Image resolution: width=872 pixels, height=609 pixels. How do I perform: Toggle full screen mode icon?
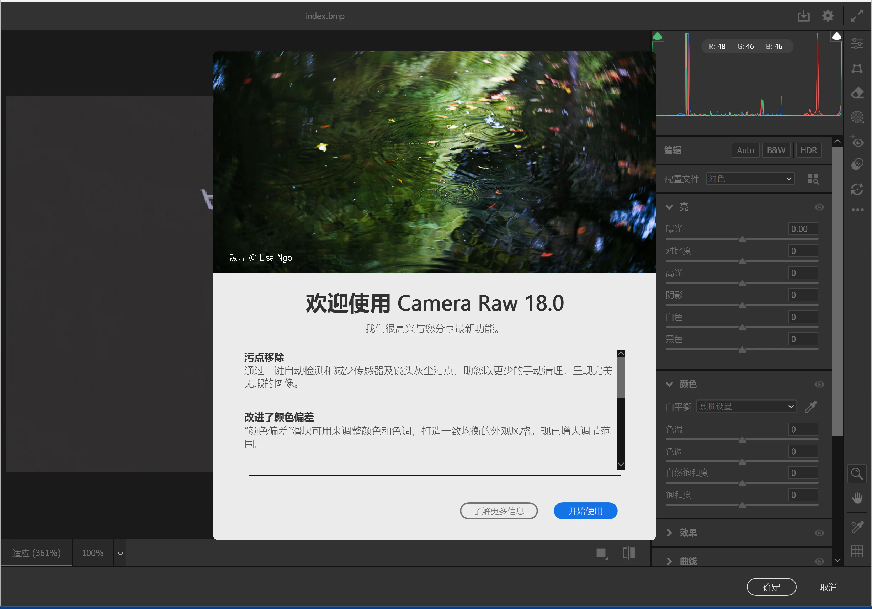tap(857, 16)
